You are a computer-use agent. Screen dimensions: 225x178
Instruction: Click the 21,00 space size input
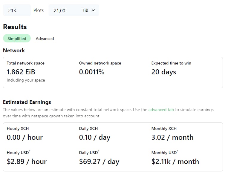click(65, 10)
